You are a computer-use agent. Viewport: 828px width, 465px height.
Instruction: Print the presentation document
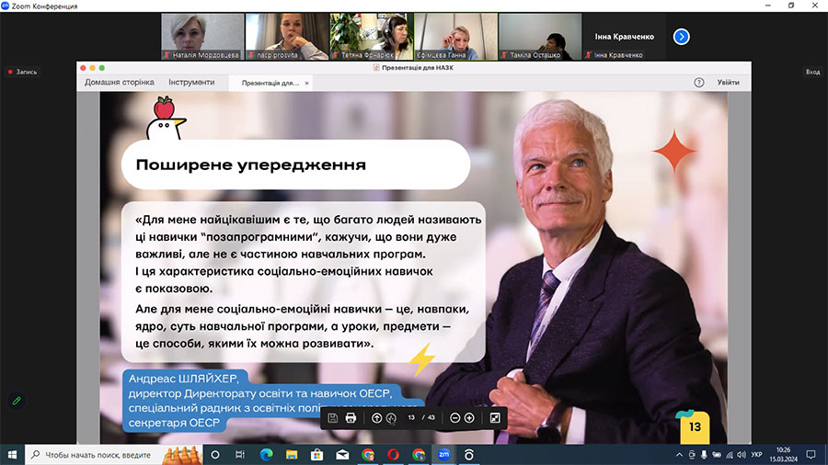[351, 418]
